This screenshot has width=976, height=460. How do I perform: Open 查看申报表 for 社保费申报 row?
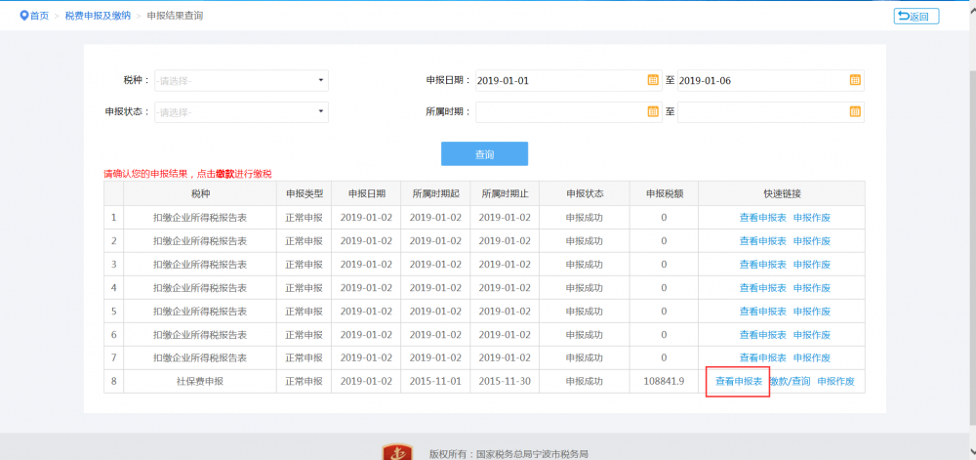[x=739, y=381]
